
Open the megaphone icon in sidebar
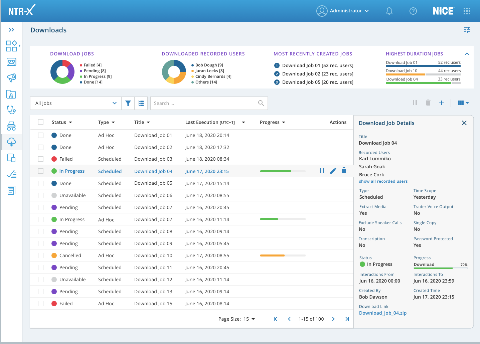click(x=11, y=78)
